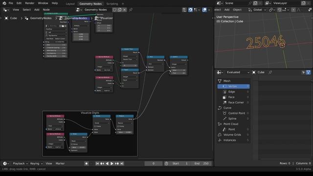Open the Edit menu
The height and width of the screenshot is (176, 313).
pyautogui.click(x=19, y=3)
